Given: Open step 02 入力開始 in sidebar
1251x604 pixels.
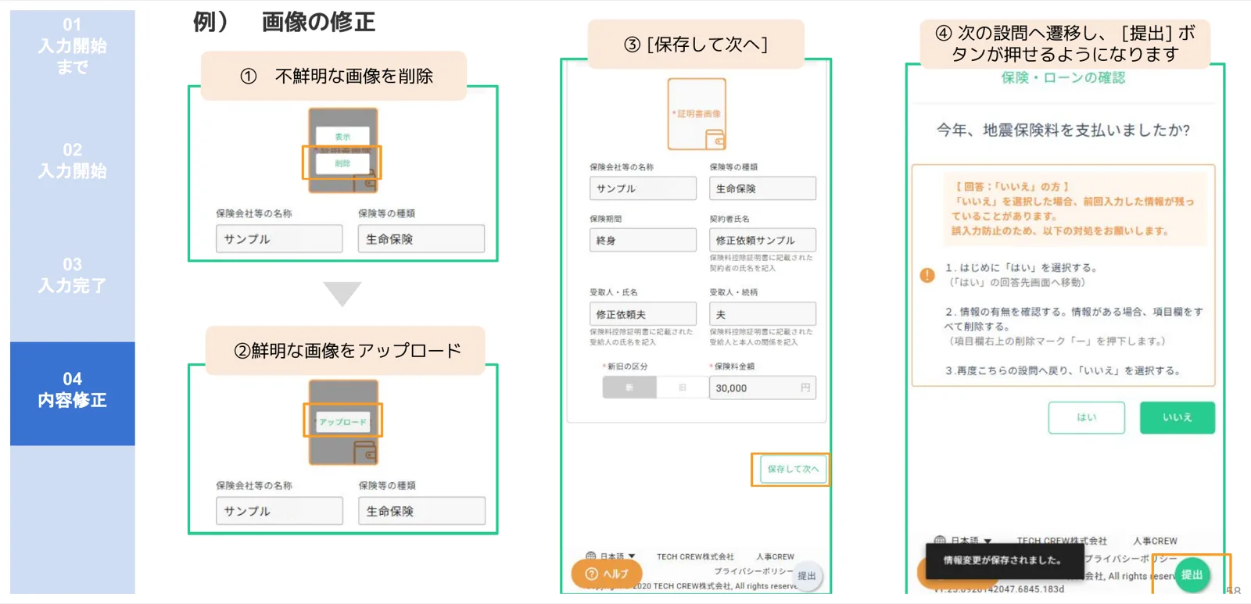Looking at the screenshot, I should [x=72, y=160].
